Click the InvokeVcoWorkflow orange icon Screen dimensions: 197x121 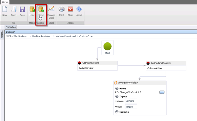(x=115, y=83)
